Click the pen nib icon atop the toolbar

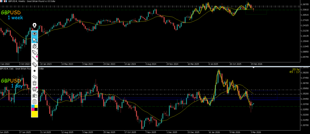coord(35,25)
